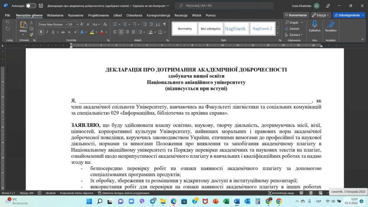Toggle bold formatting button
Image resolution: width=368 pixels, height=207 pixels.
[x=41, y=32]
